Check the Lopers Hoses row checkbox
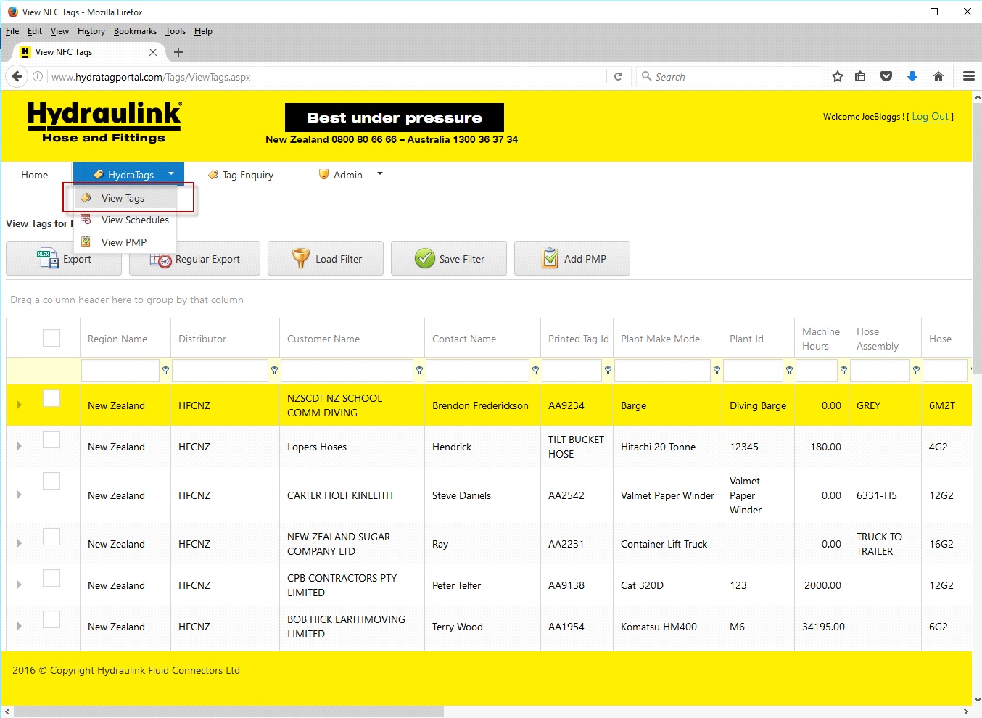The height and width of the screenshot is (718, 982). pyautogui.click(x=51, y=440)
